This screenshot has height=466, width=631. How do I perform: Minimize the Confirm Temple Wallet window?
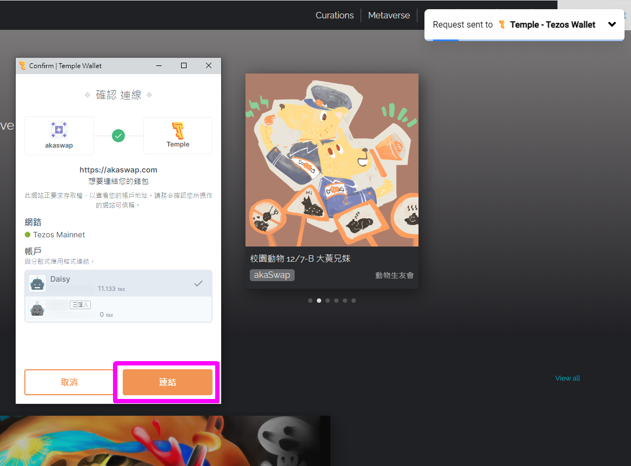(x=159, y=65)
